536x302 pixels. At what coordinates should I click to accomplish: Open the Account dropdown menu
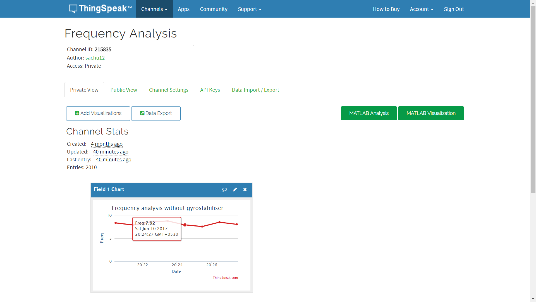pos(422,9)
